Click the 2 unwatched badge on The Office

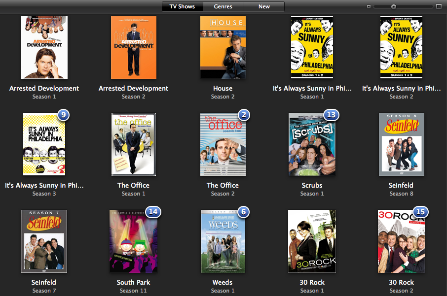coord(244,115)
